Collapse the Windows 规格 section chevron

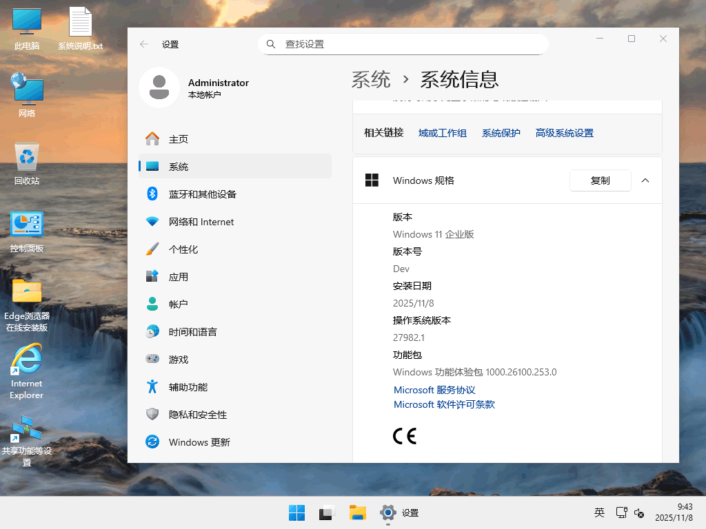pyautogui.click(x=645, y=180)
